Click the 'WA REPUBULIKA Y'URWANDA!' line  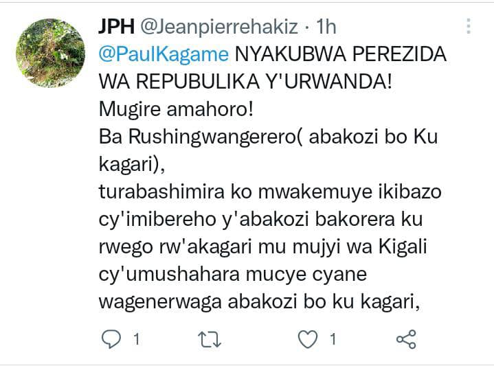click(245, 82)
